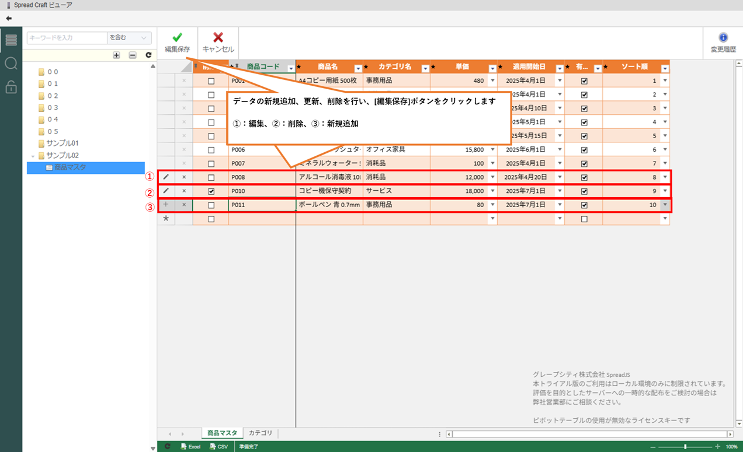Collapse the サンプル02 folder

[x=33, y=156]
